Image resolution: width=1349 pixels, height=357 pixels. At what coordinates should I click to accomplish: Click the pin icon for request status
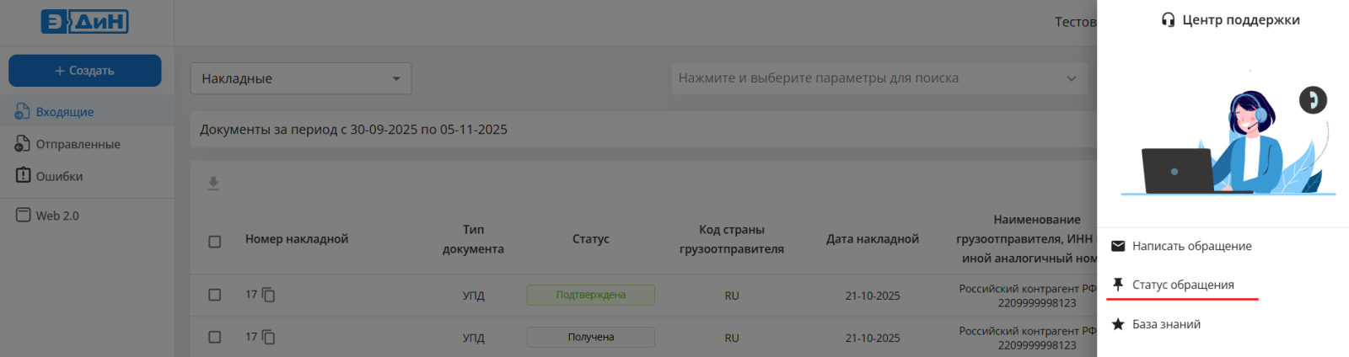[x=1118, y=285]
